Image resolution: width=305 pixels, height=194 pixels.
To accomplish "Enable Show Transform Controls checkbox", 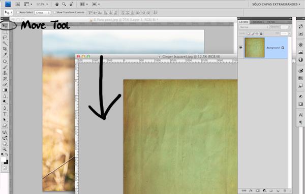I will 54,12.
